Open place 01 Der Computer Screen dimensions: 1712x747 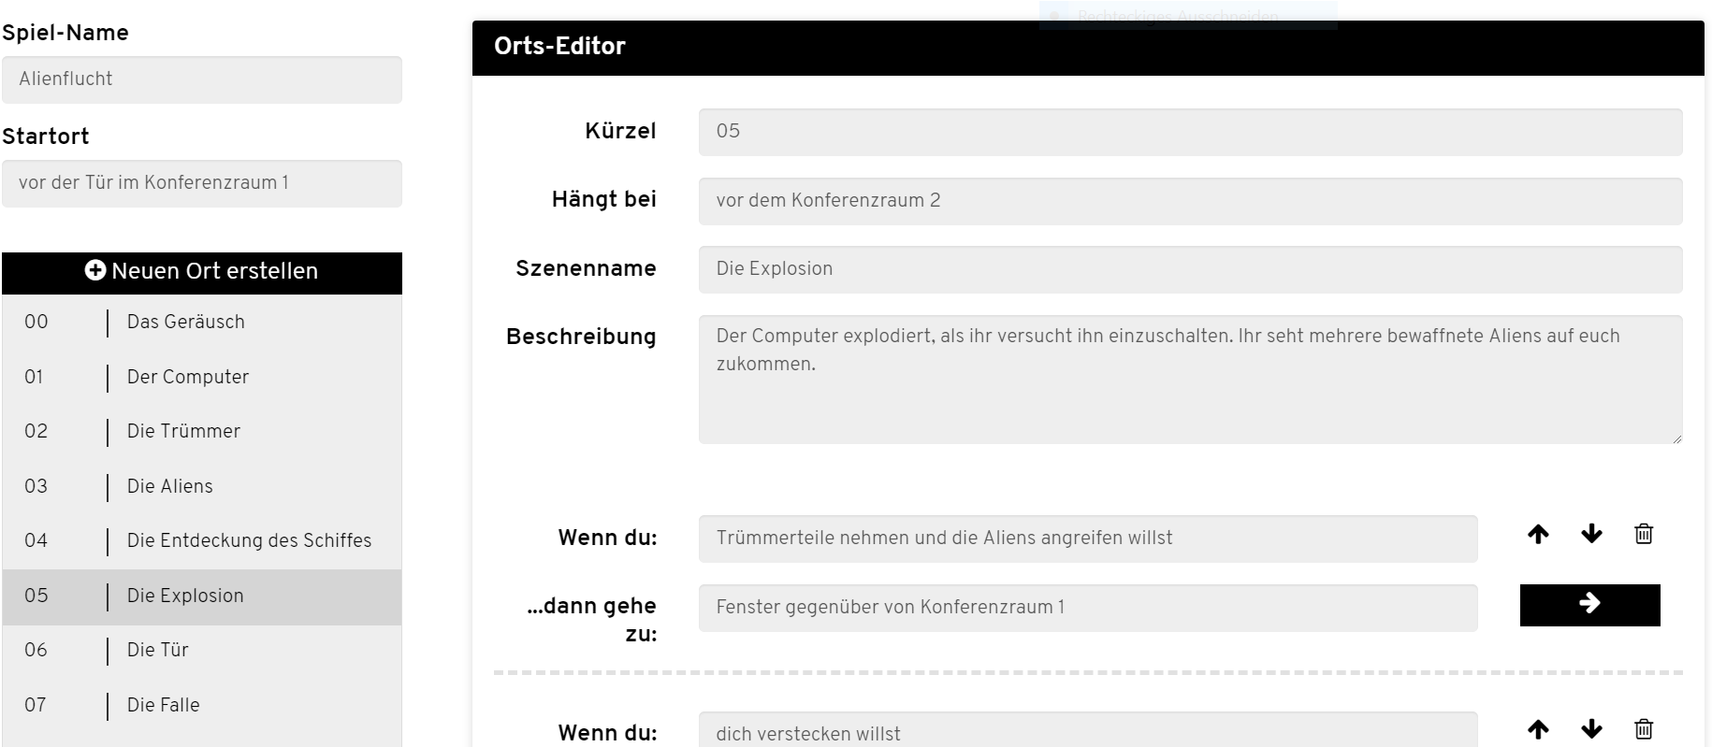(x=202, y=377)
